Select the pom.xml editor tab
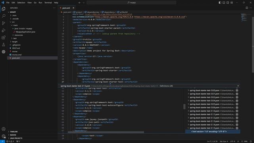The image size is (254, 143). click(66, 8)
